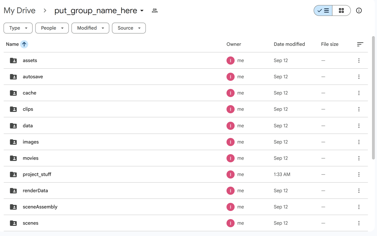This screenshot has width=377, height=236.
Task: Select the autosave folder name
Action: (33, 77)
